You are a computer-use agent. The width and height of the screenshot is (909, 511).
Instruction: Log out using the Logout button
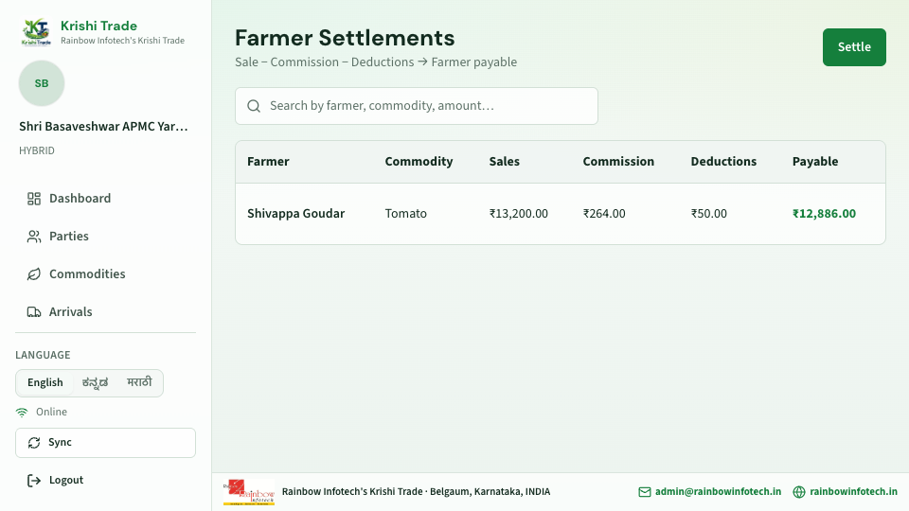click(x=105, y=481)
